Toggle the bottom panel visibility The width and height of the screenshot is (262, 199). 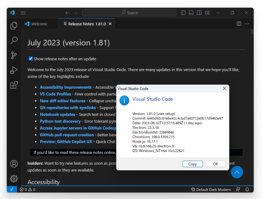(x=191, y=13)
